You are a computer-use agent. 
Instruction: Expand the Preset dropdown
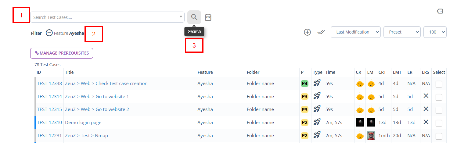click(x=402, y=32)
